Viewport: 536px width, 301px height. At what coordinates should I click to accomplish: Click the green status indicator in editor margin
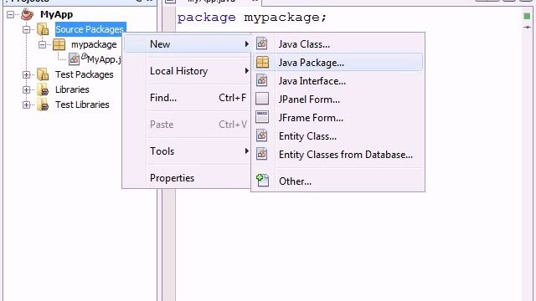tap(527, 16)
